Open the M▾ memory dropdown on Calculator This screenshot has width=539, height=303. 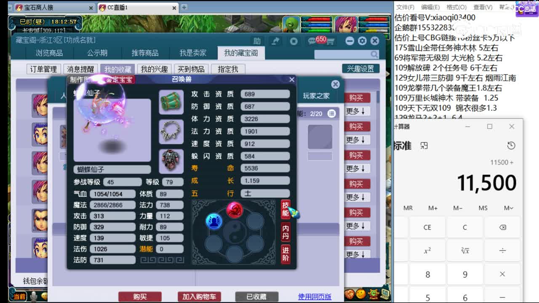click(x=509, y=207)
